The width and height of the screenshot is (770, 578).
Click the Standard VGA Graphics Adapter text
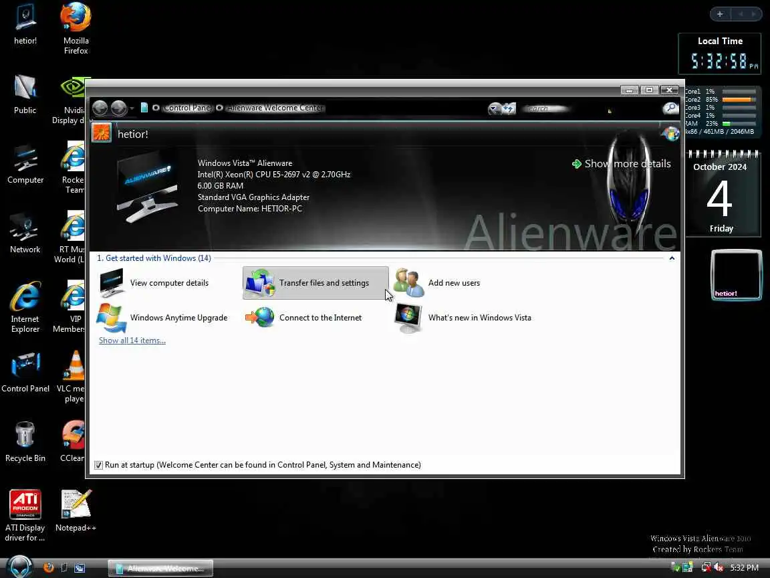coord(253,197)
